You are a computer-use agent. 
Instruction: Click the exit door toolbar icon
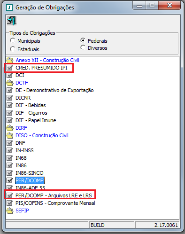click(12, 21)
